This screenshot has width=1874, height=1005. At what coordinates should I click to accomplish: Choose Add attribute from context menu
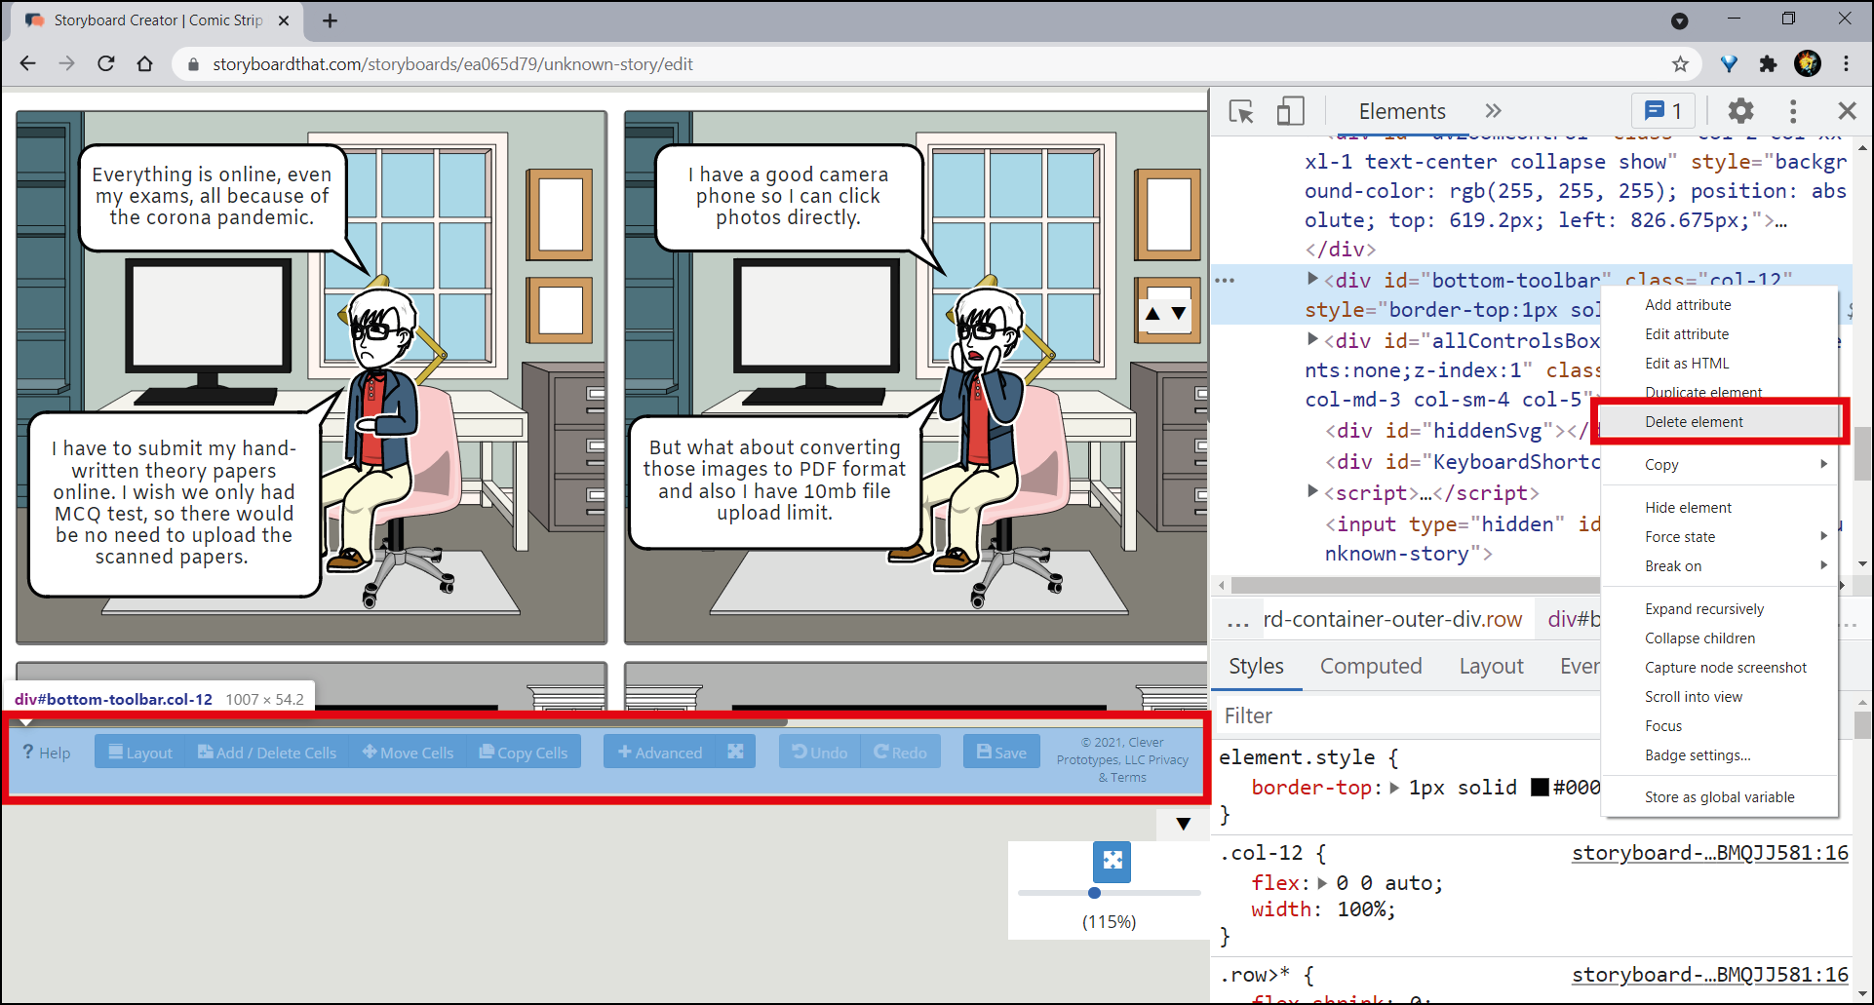tap(1688, 305)
